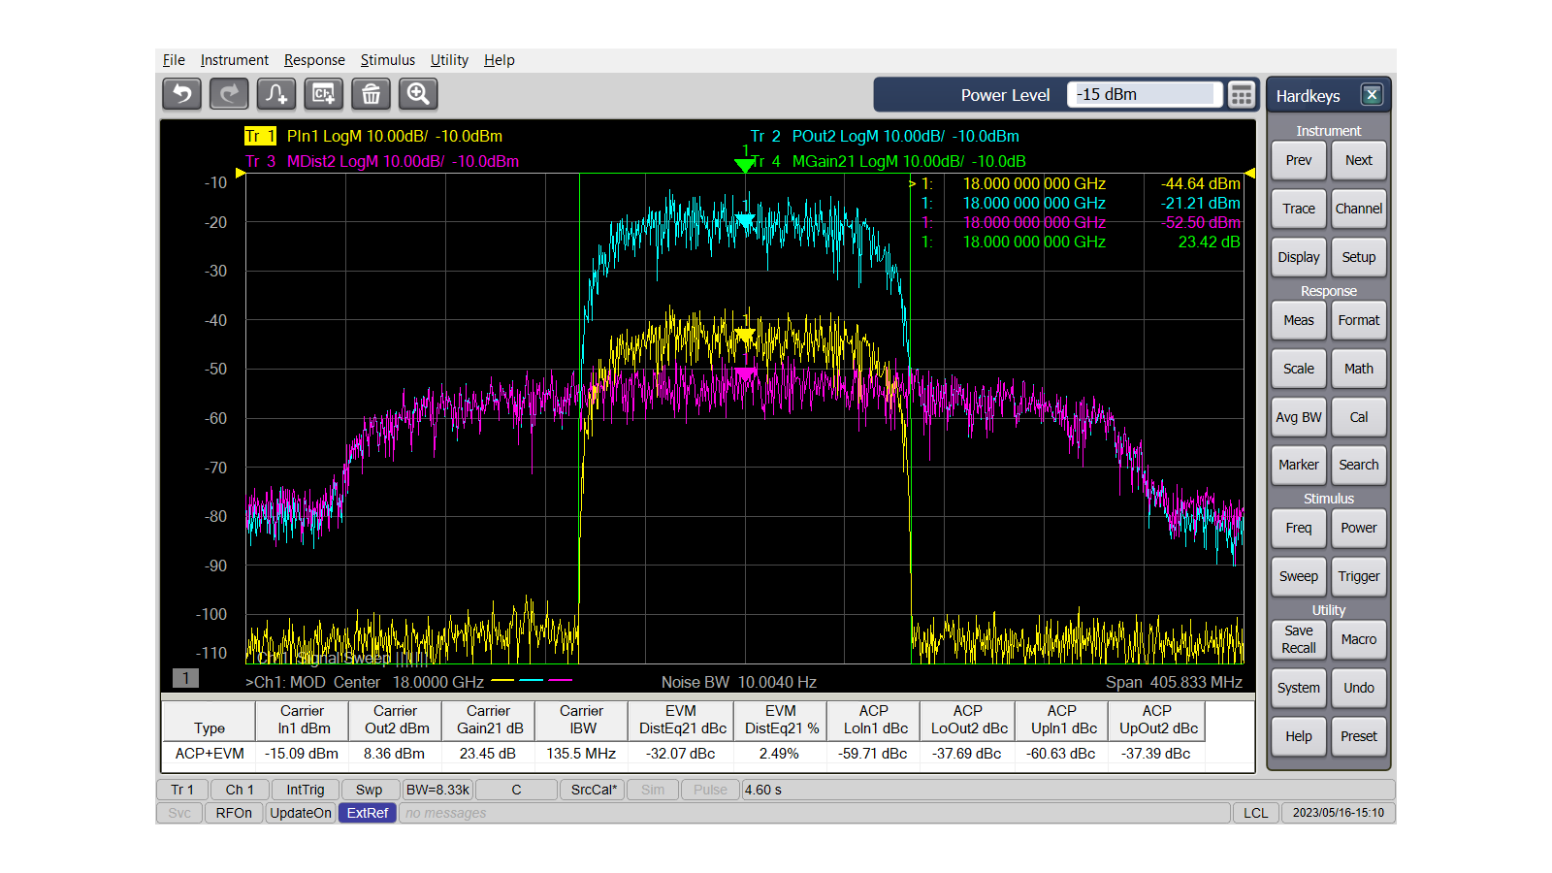Click the Marker hardkey
Screen dimensions: 1552x873
[x=1299, y=465]
